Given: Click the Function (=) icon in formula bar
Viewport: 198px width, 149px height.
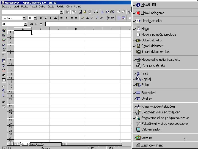Looking at the screenshot, I should [41, 24].
